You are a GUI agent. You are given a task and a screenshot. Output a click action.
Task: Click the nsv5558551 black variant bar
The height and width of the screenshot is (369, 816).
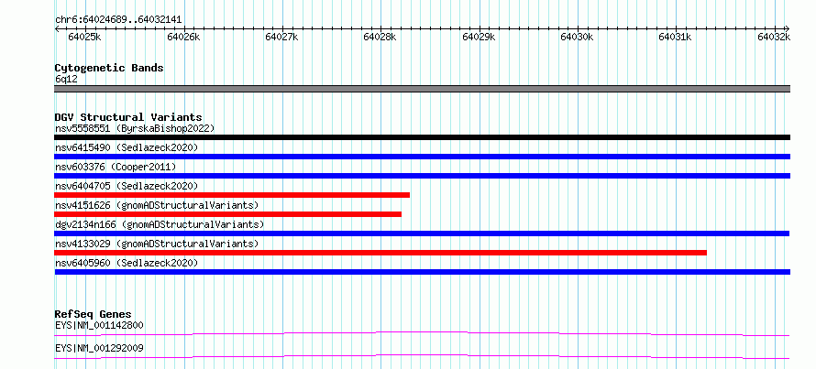(x=422, y=137)
